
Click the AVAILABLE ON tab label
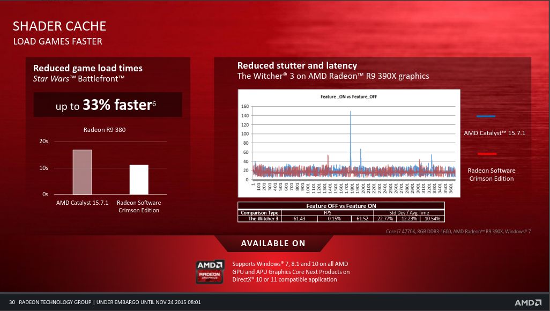pos(273,243)
